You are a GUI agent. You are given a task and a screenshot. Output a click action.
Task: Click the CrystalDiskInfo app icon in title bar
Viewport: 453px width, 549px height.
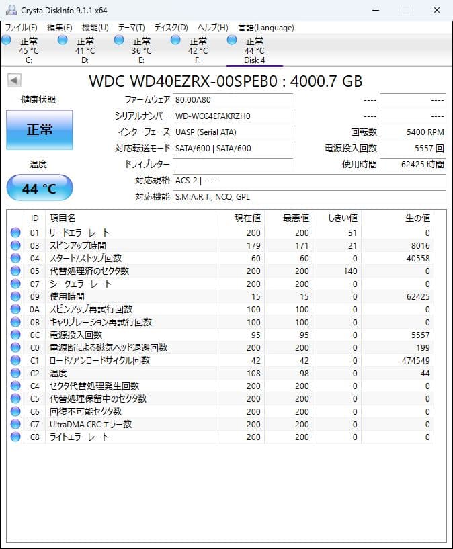(x=11, y=10)
